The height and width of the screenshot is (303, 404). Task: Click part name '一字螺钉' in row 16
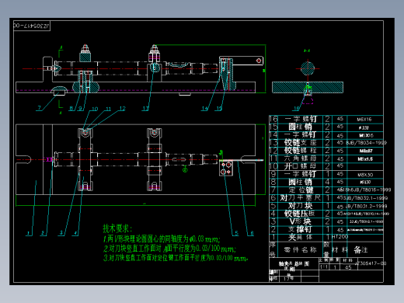301,119
